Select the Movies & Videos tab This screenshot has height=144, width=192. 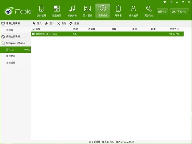103,11
